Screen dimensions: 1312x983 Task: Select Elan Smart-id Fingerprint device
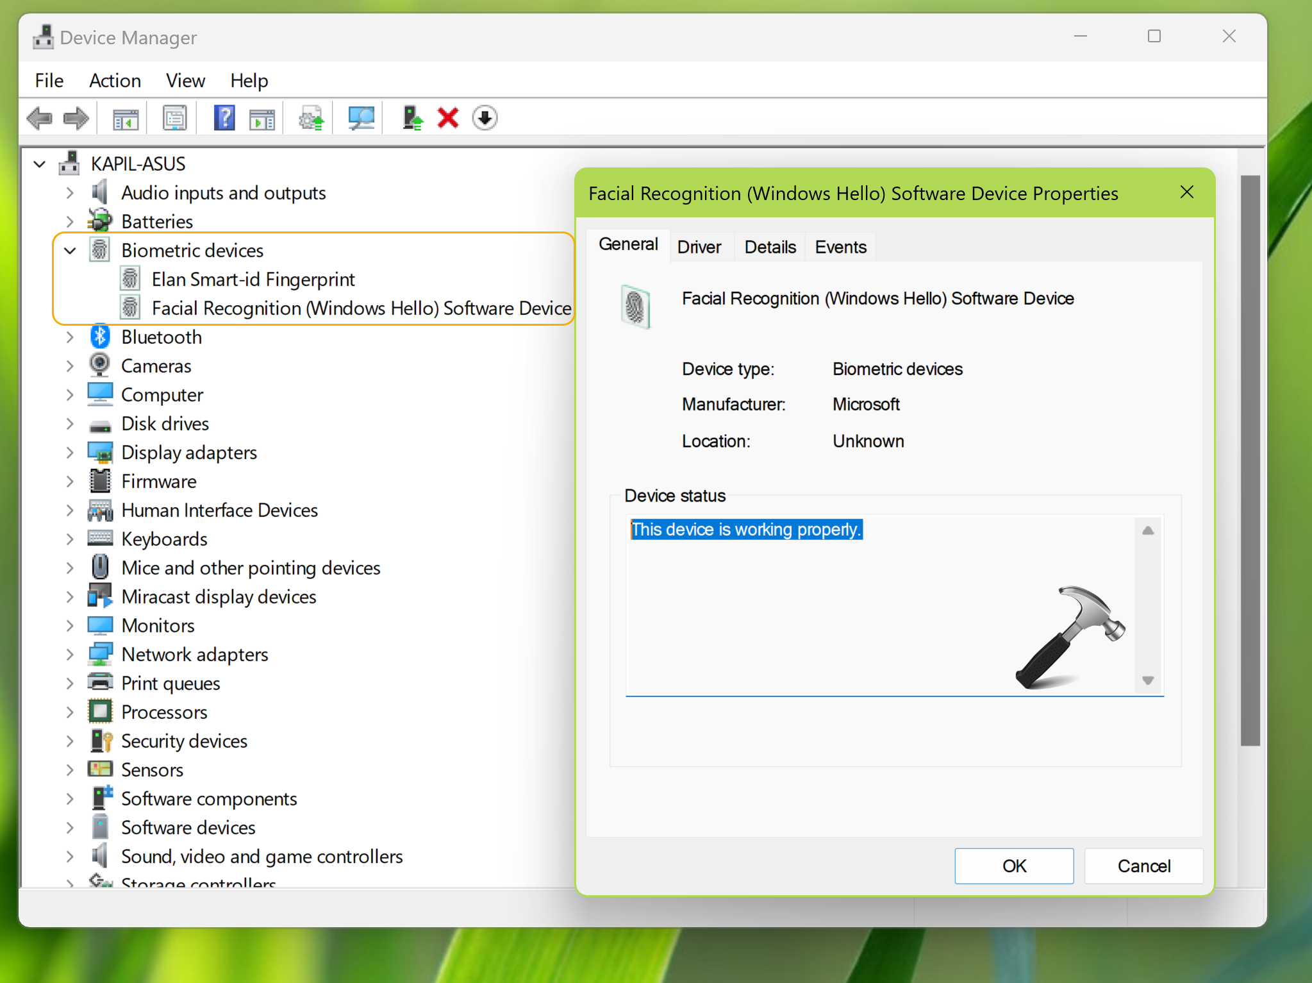tap(253, 280)
